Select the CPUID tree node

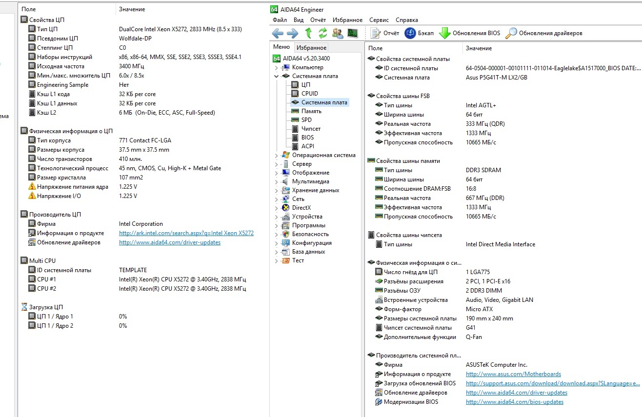pos(309,94)
